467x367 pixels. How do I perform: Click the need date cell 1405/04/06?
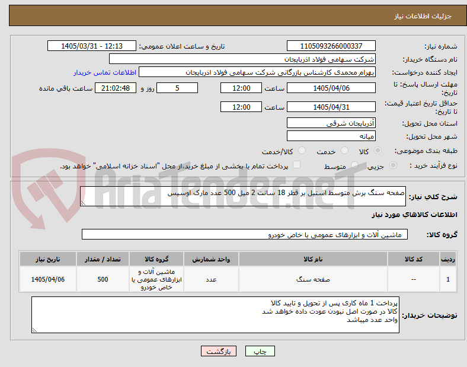[x=48, y=279]
